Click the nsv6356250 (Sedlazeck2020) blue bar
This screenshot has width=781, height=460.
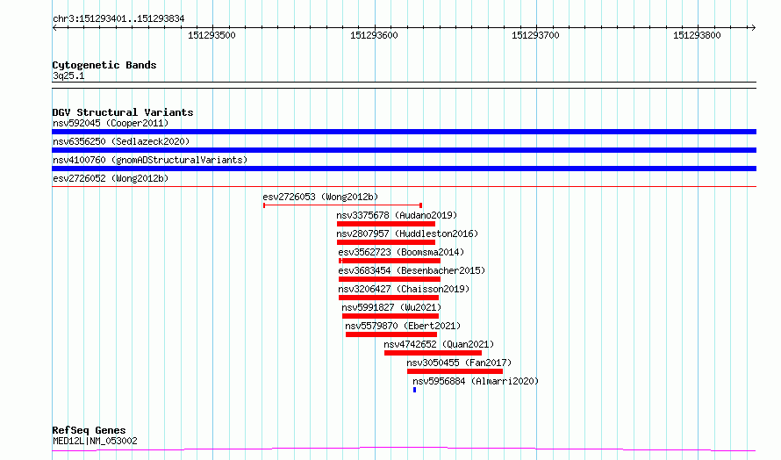pos(404,150)
